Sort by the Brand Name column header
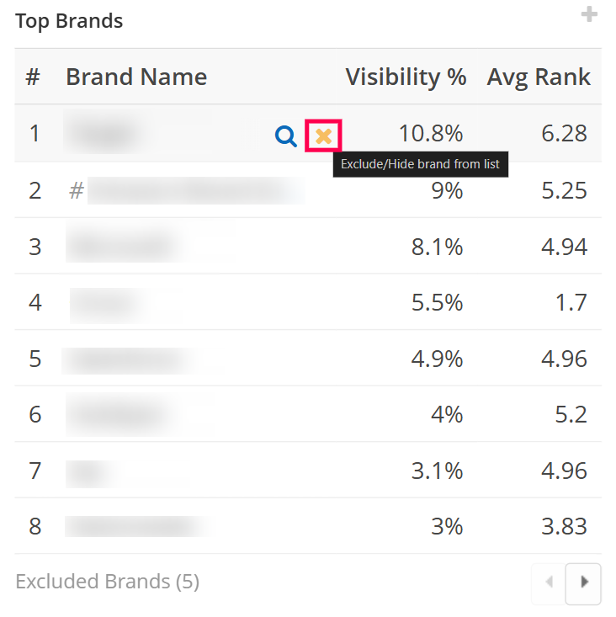Viewport: 616px width, 617px height. pos(136,77)
